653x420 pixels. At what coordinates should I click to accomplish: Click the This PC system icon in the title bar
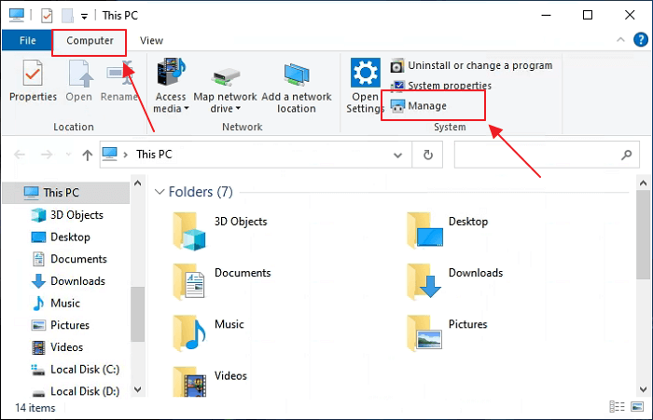click(x=17, y=15)
